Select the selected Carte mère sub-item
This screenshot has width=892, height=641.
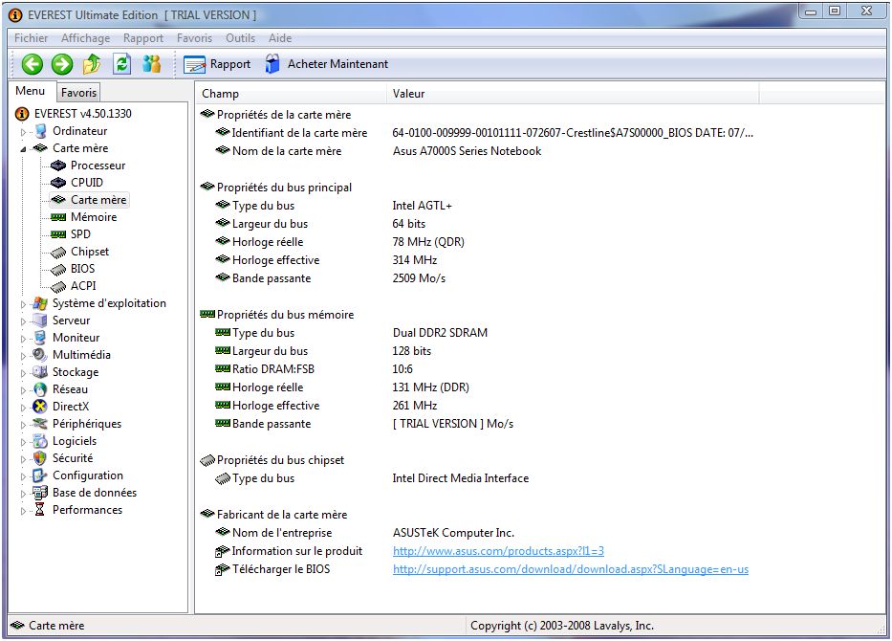(x=90, y=200)
